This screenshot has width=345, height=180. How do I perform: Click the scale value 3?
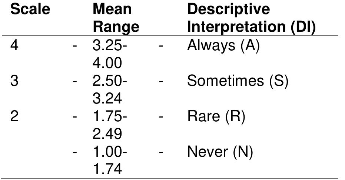[x=14, y=81]
